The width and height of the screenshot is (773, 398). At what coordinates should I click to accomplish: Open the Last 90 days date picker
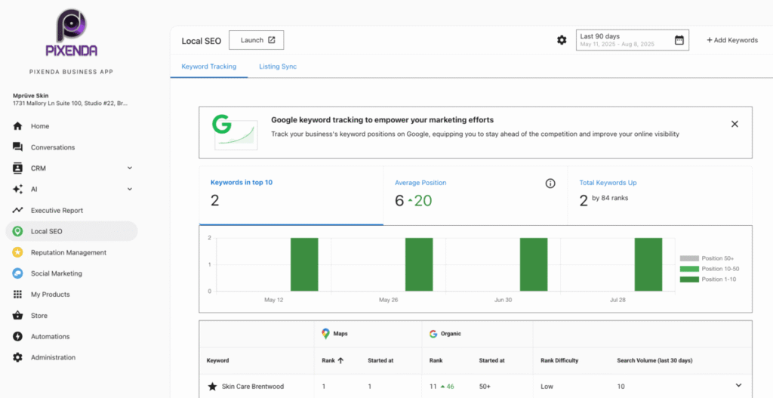[631, 40]
